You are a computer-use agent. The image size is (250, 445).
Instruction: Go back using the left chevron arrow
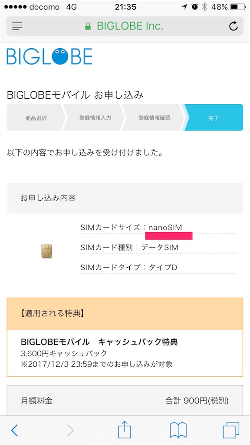(15, 430)
